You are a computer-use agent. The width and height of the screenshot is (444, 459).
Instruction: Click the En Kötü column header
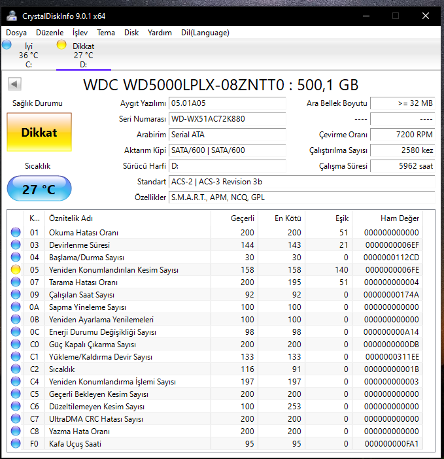pyautogui.click(x=282, y=218)
